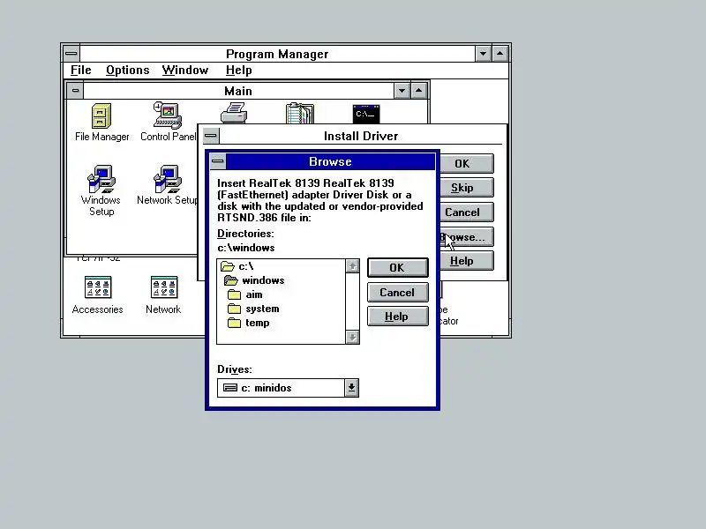Open the Drives dropdown arrow
The image size is (706, 529).
pos(351,388)
